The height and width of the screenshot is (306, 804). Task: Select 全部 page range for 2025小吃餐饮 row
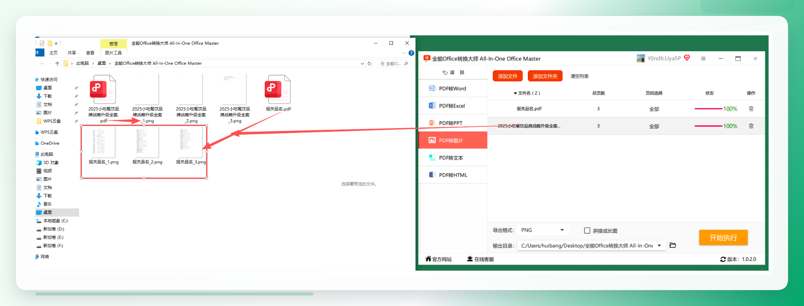(654, 126)
